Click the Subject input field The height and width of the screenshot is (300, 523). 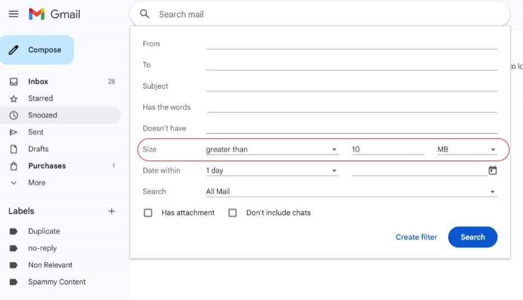(351, 86)
